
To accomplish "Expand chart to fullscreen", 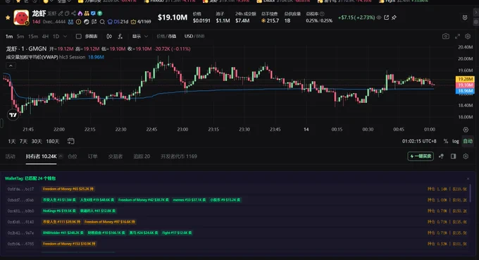I will pyautogui.click(x=457, y=37).
